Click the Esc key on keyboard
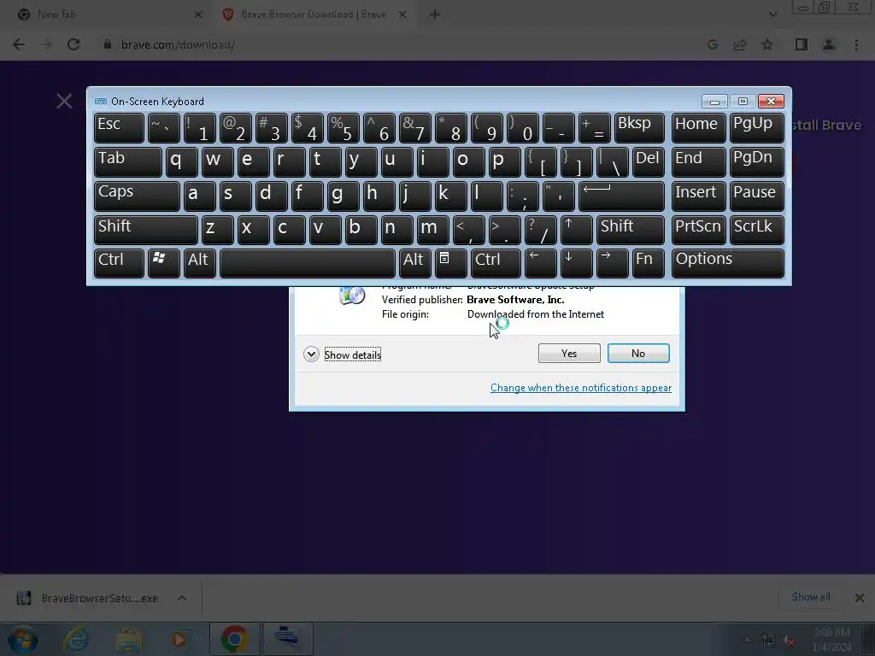The height and width of the screenshot is (656, 875). pyautogui.click(x=119, y=128)
